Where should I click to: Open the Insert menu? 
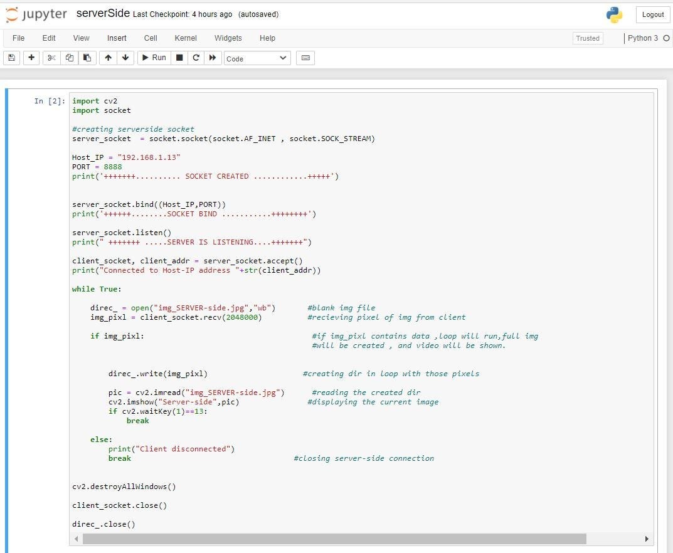click(x=117, y=38)
